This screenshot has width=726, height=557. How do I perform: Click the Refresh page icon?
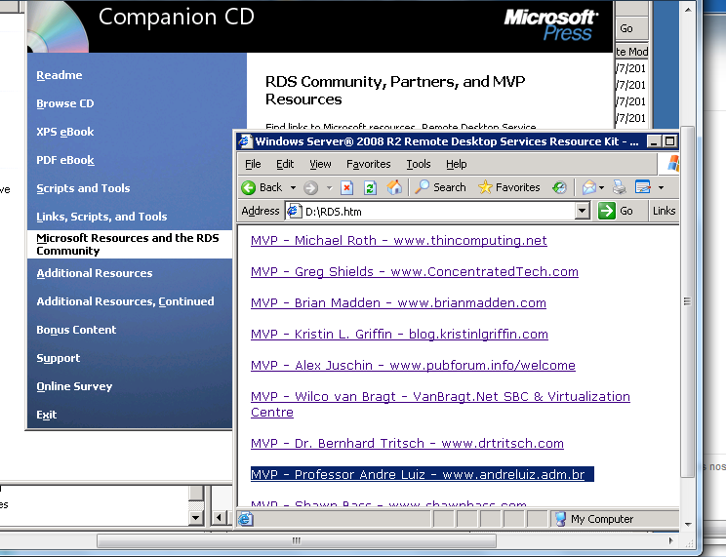click(370, 187)
